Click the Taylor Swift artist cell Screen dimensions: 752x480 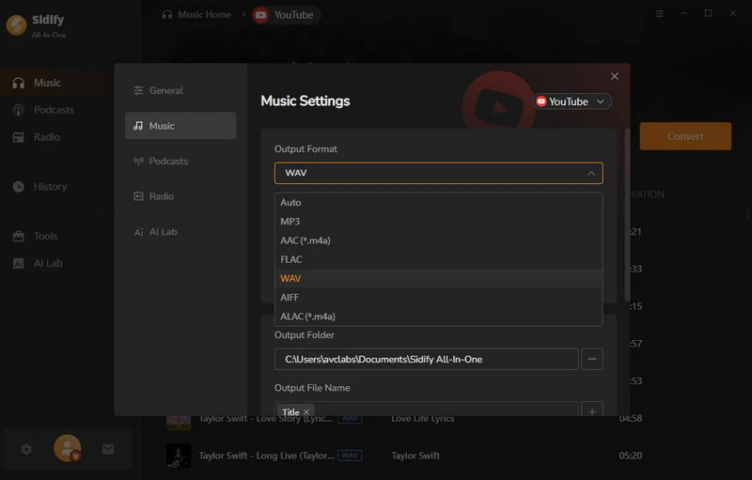tap(415, 457)
